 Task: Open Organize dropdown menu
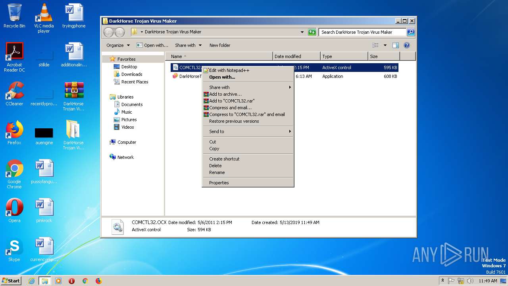(x=118, y=45)
